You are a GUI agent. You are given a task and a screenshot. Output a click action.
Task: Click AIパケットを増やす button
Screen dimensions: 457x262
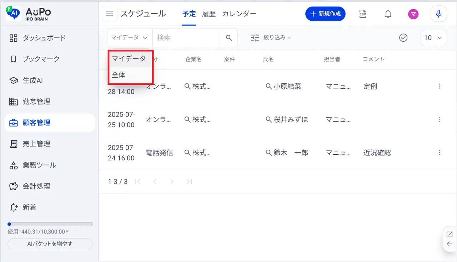pyautogui.click(x=50, y=244)
